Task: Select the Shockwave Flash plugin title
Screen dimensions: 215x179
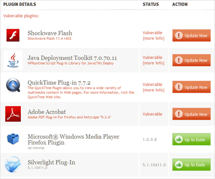Action: (50, 33)
